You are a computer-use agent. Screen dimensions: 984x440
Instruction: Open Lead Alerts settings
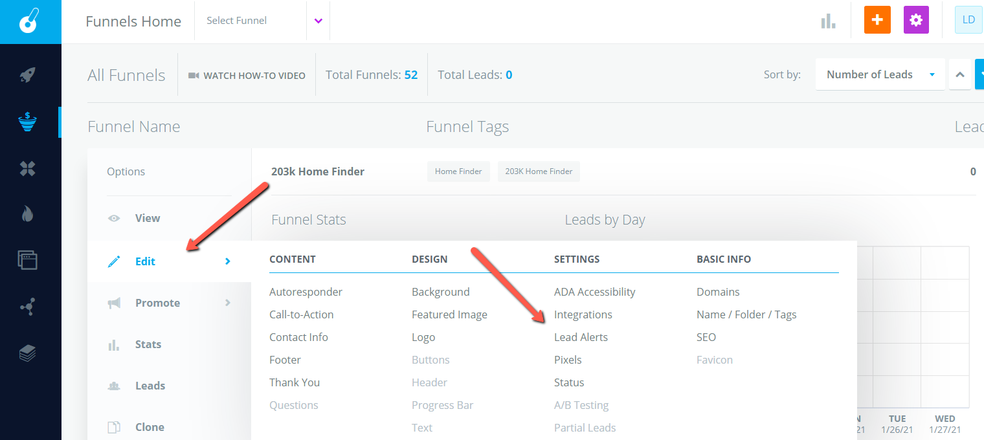pyautogui.click(x=581, y=337)
